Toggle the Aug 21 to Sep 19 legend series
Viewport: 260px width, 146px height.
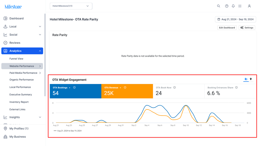pos(68,131)
